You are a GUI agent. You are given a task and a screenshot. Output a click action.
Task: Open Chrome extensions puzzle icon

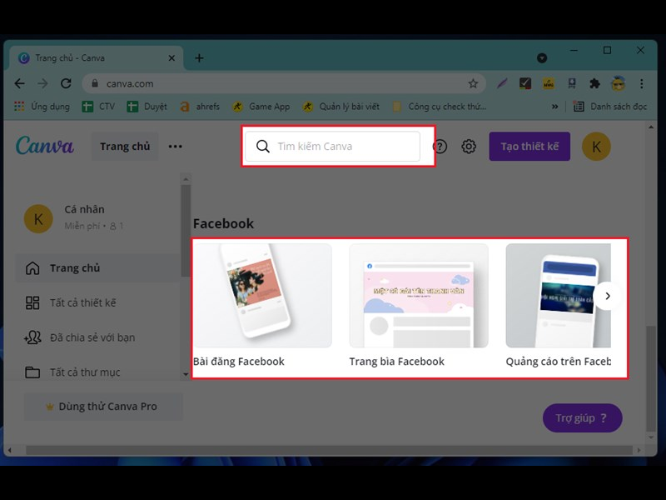pos(594,83)
